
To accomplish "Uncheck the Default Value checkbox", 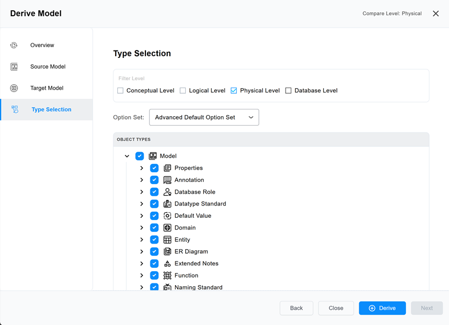I will pyautogui.click(x=154, y=216).
